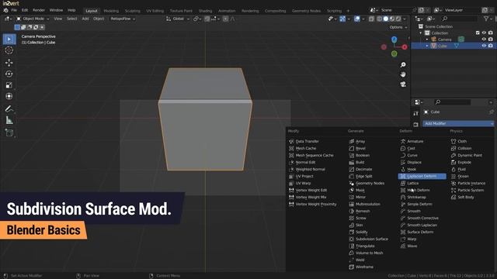Add the Array modifier
Screen dimensions: 497x279
click(357, 141)
